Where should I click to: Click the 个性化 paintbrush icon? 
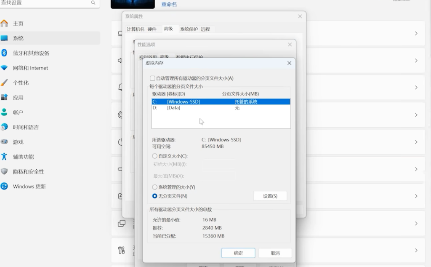click(x=5, y=83)
